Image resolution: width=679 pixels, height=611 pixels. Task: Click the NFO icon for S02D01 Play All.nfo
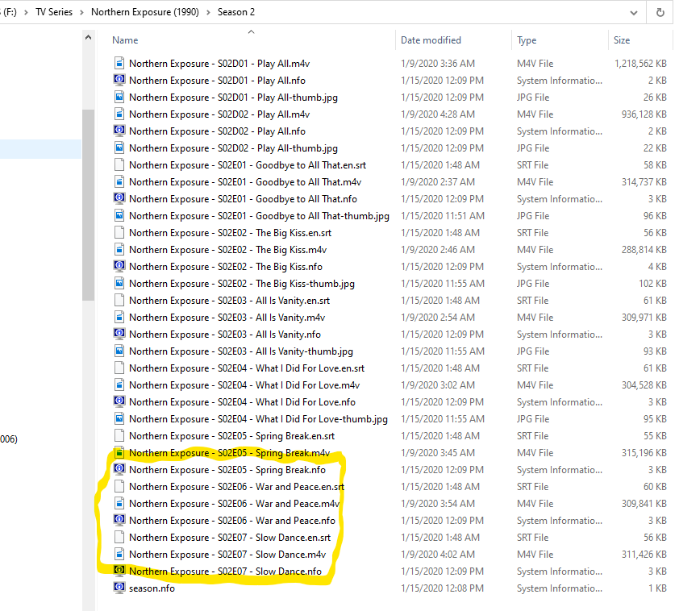[119, 81]
